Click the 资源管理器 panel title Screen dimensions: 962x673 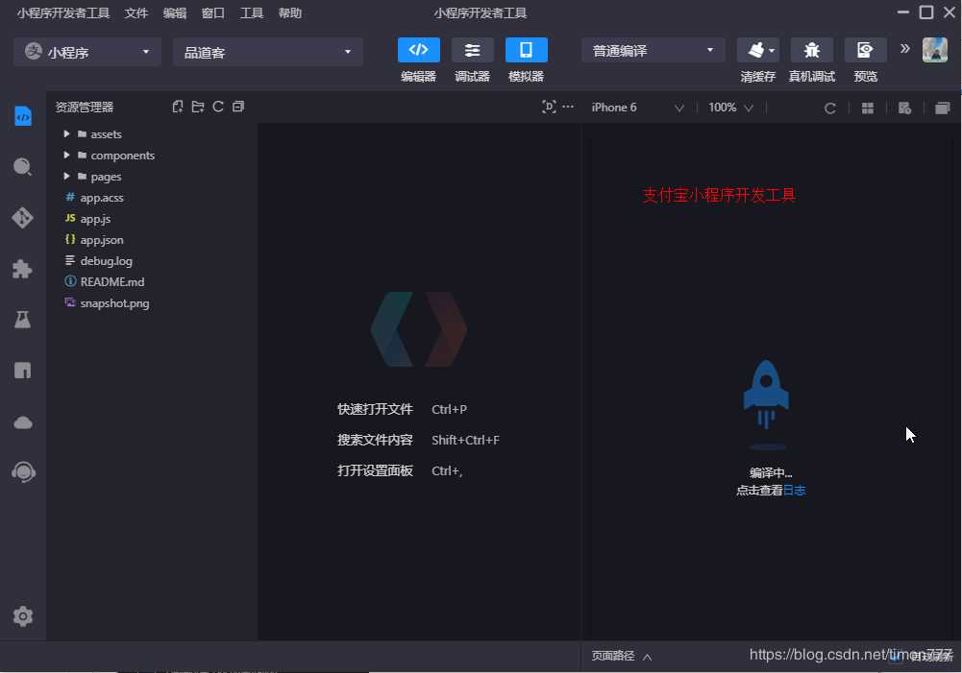(x=84, y=107)
